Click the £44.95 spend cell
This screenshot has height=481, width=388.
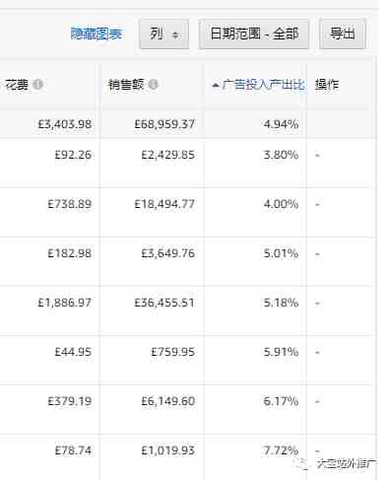(x=73, y=352)
